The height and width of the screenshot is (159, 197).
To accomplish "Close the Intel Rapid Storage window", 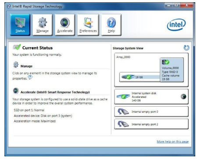I will [186, 5].
